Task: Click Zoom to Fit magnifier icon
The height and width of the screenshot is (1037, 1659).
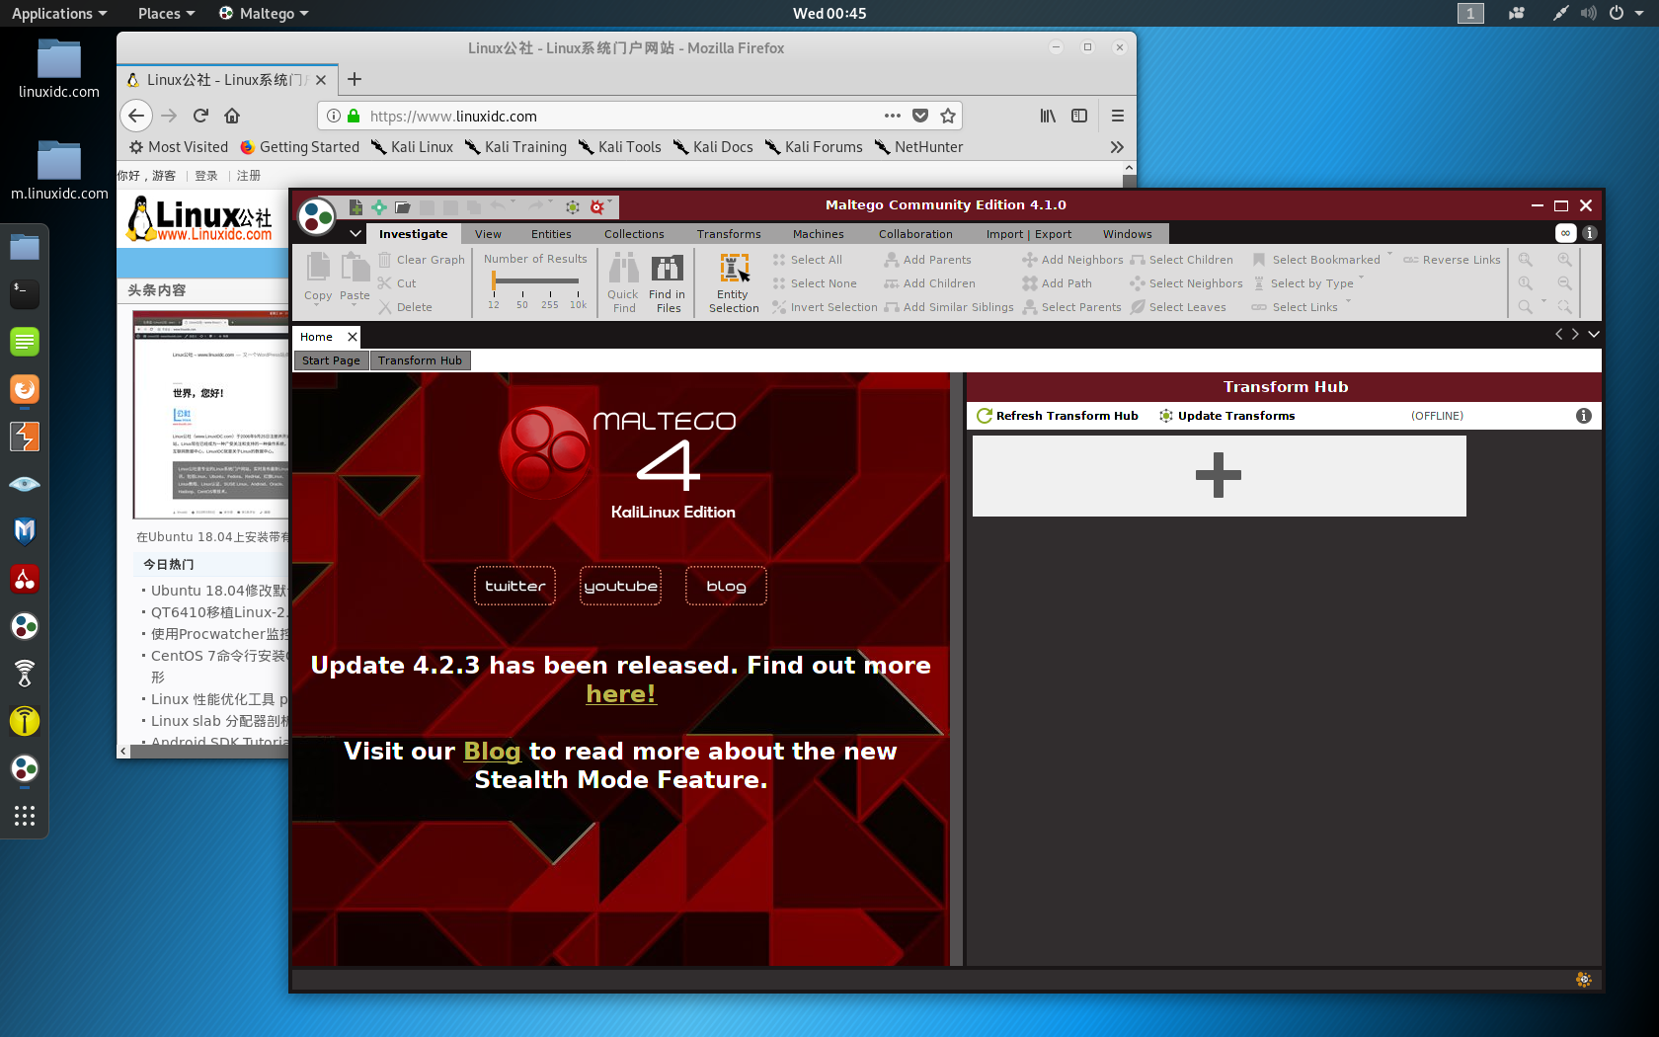Action: pos(1526,260)
